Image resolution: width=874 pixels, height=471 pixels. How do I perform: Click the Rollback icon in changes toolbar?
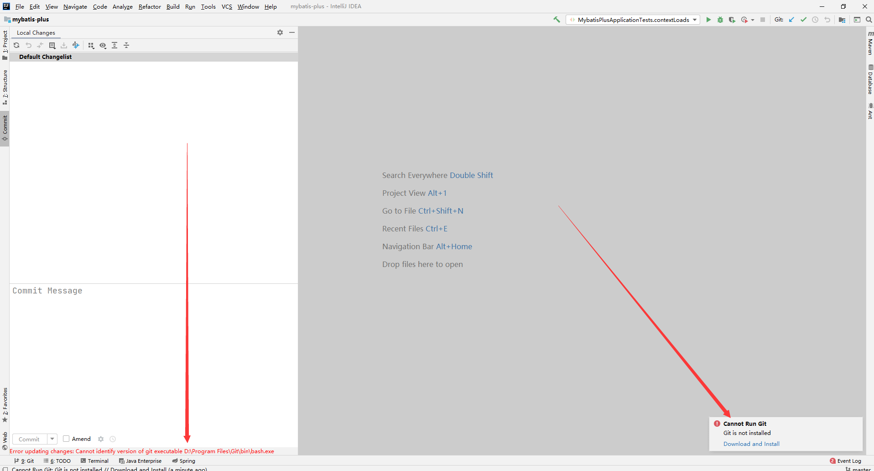(x=28, y=45)
